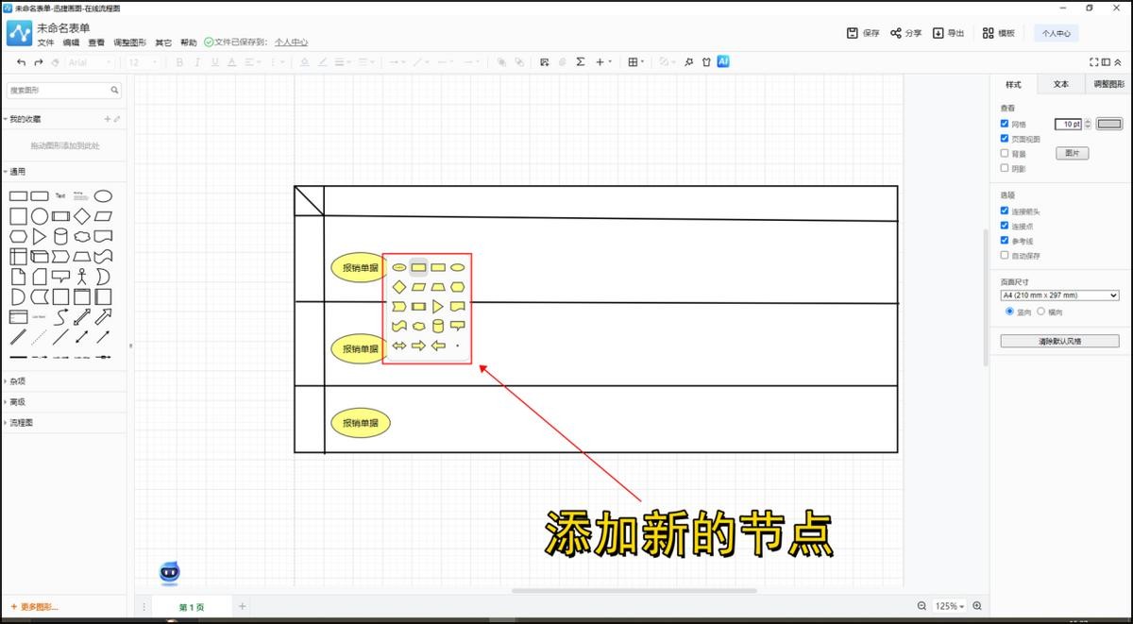Open the 125% zoom level dropdown
The height and width of the screenshot is (624, 1133).
tap(949, 606)
